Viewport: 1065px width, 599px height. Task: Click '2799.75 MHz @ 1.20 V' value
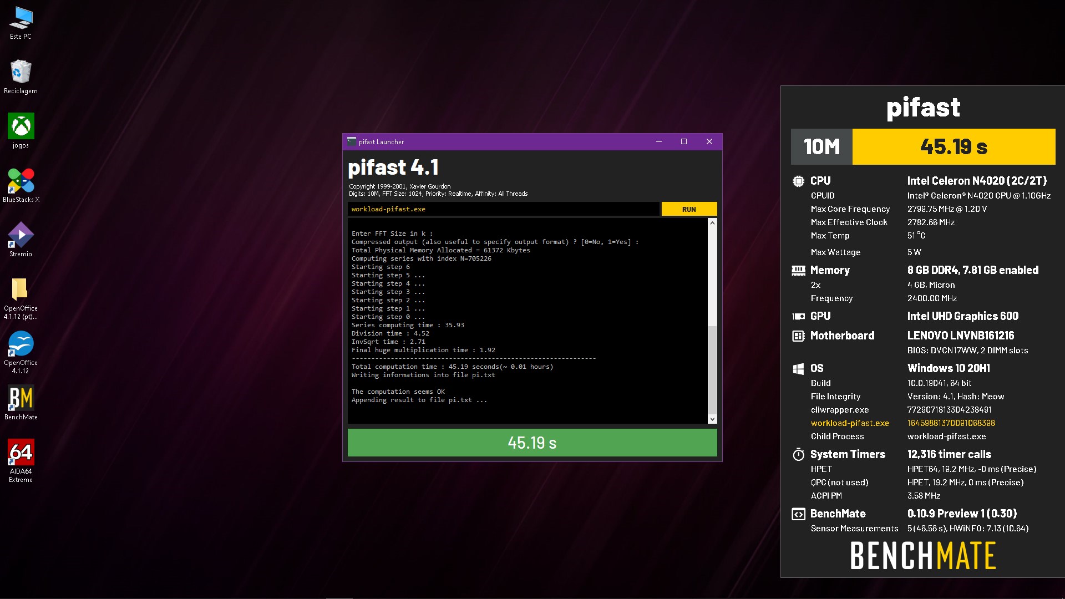[x=947, y=209]
